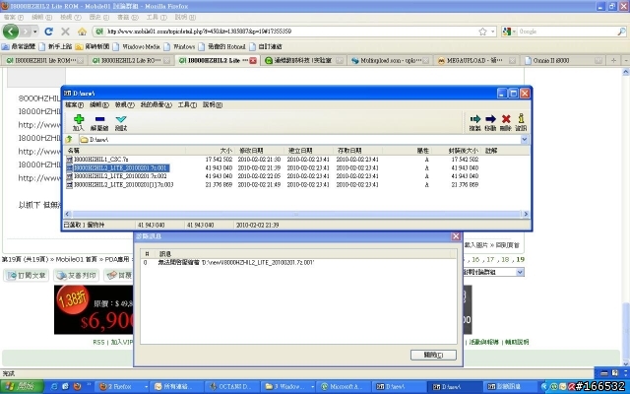Click page 18 pagination link
The height and width of the screenshot is (394, 630).
(505, 260)
